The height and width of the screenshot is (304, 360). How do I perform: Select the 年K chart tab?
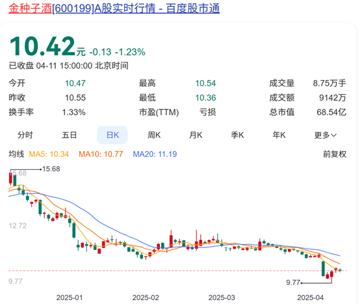pyautogui.click(x=279, y=135)
